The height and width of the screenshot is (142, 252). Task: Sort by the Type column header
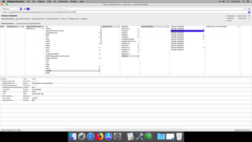pyautogui.click(x=27, y=79)
